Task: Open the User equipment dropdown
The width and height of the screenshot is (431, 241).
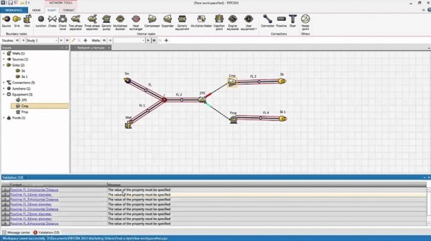Action: pyautogui.click(x=248, y=22)
